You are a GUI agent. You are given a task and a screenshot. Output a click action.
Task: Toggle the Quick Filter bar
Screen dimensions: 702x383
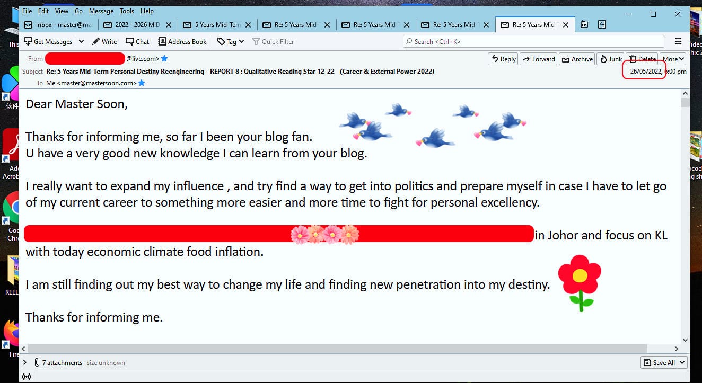tap(273, 41)
